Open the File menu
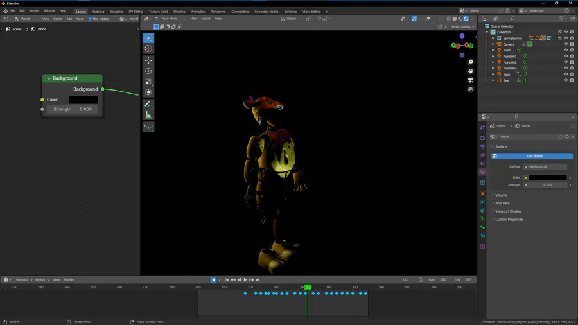Screen dimensions: 578x325 pos(13,11)
